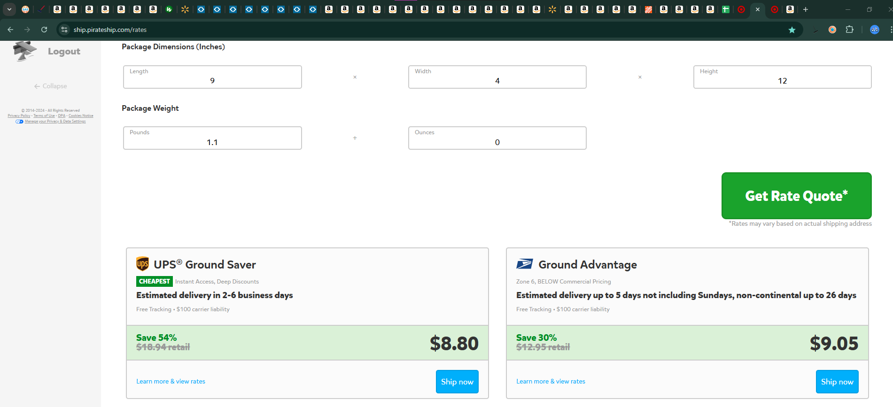Image resolution: width=893 pixels, height=407 pixels.
Task: Open the DPA link
Action: (x=62, y=116)
